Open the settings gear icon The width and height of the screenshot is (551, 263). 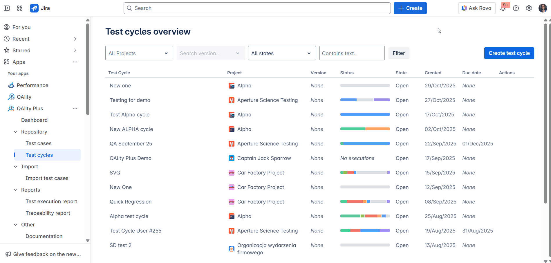[529, 8]
